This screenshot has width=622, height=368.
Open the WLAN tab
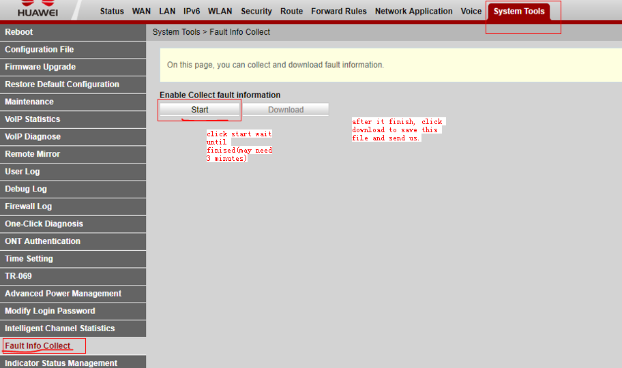[x=220, y=12]
